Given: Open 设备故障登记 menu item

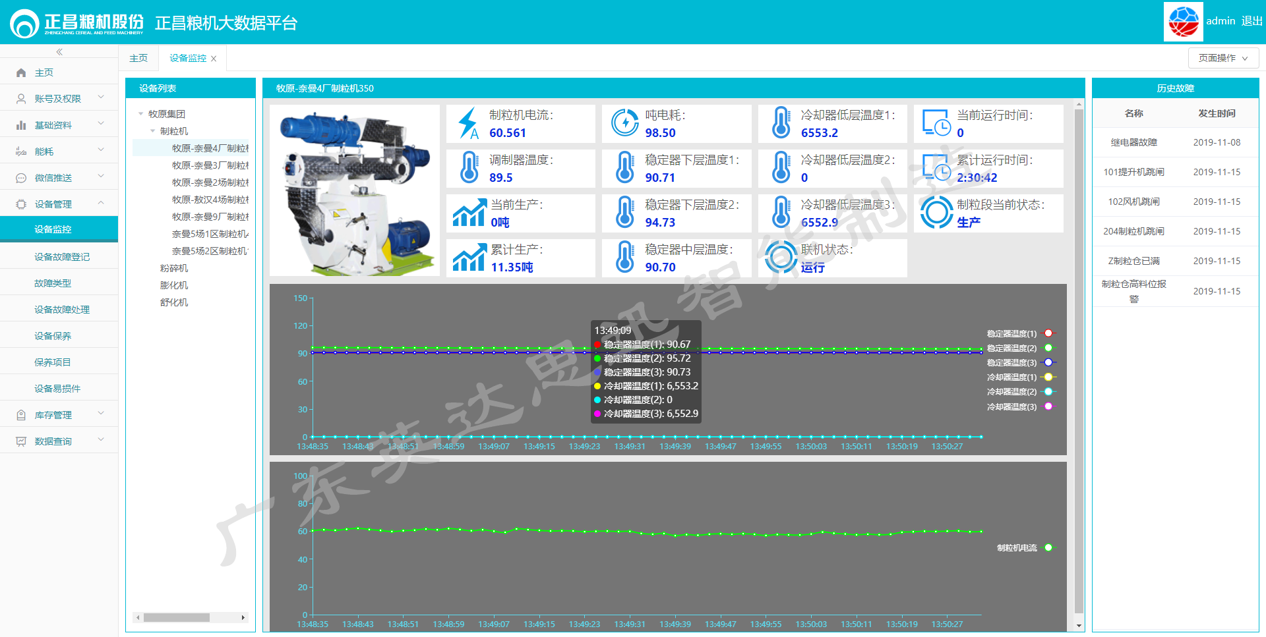Looking at the screenshot, I should click(x=59, y=257).
